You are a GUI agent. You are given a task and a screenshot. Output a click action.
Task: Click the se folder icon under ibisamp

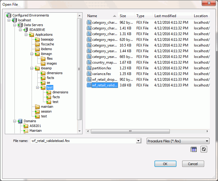tap(43, 83)
